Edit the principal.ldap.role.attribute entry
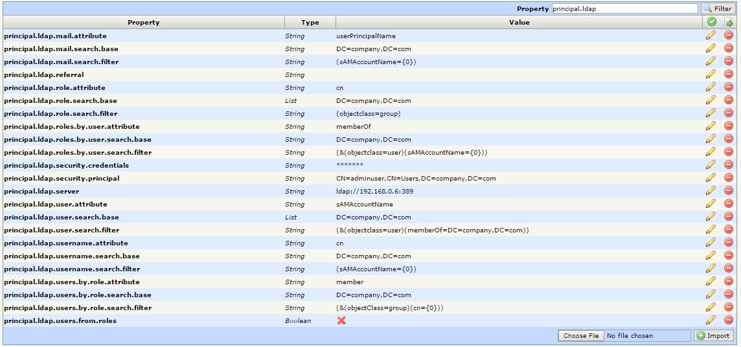 pos(711,87)
